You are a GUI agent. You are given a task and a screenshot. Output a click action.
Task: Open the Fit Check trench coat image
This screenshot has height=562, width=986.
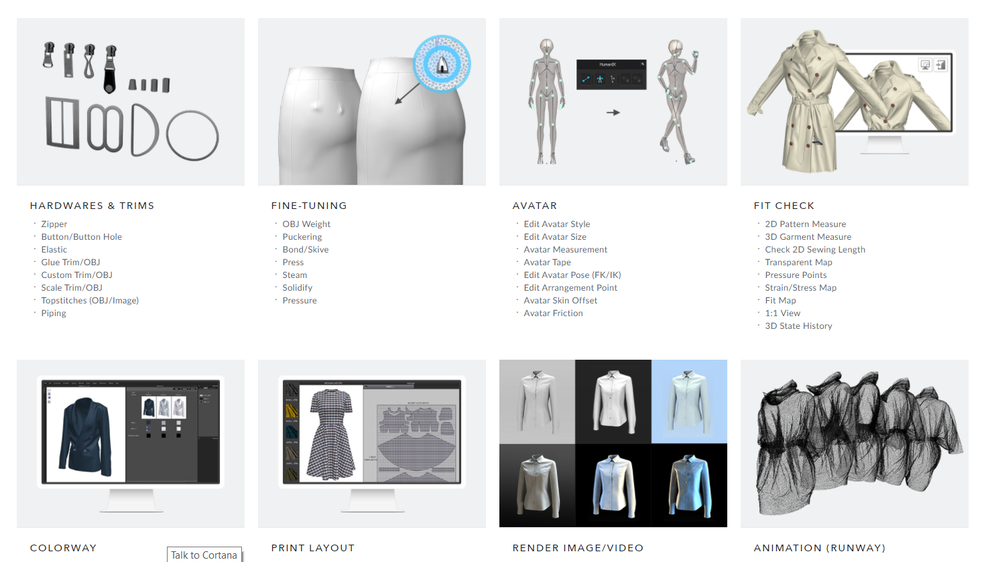855,102
